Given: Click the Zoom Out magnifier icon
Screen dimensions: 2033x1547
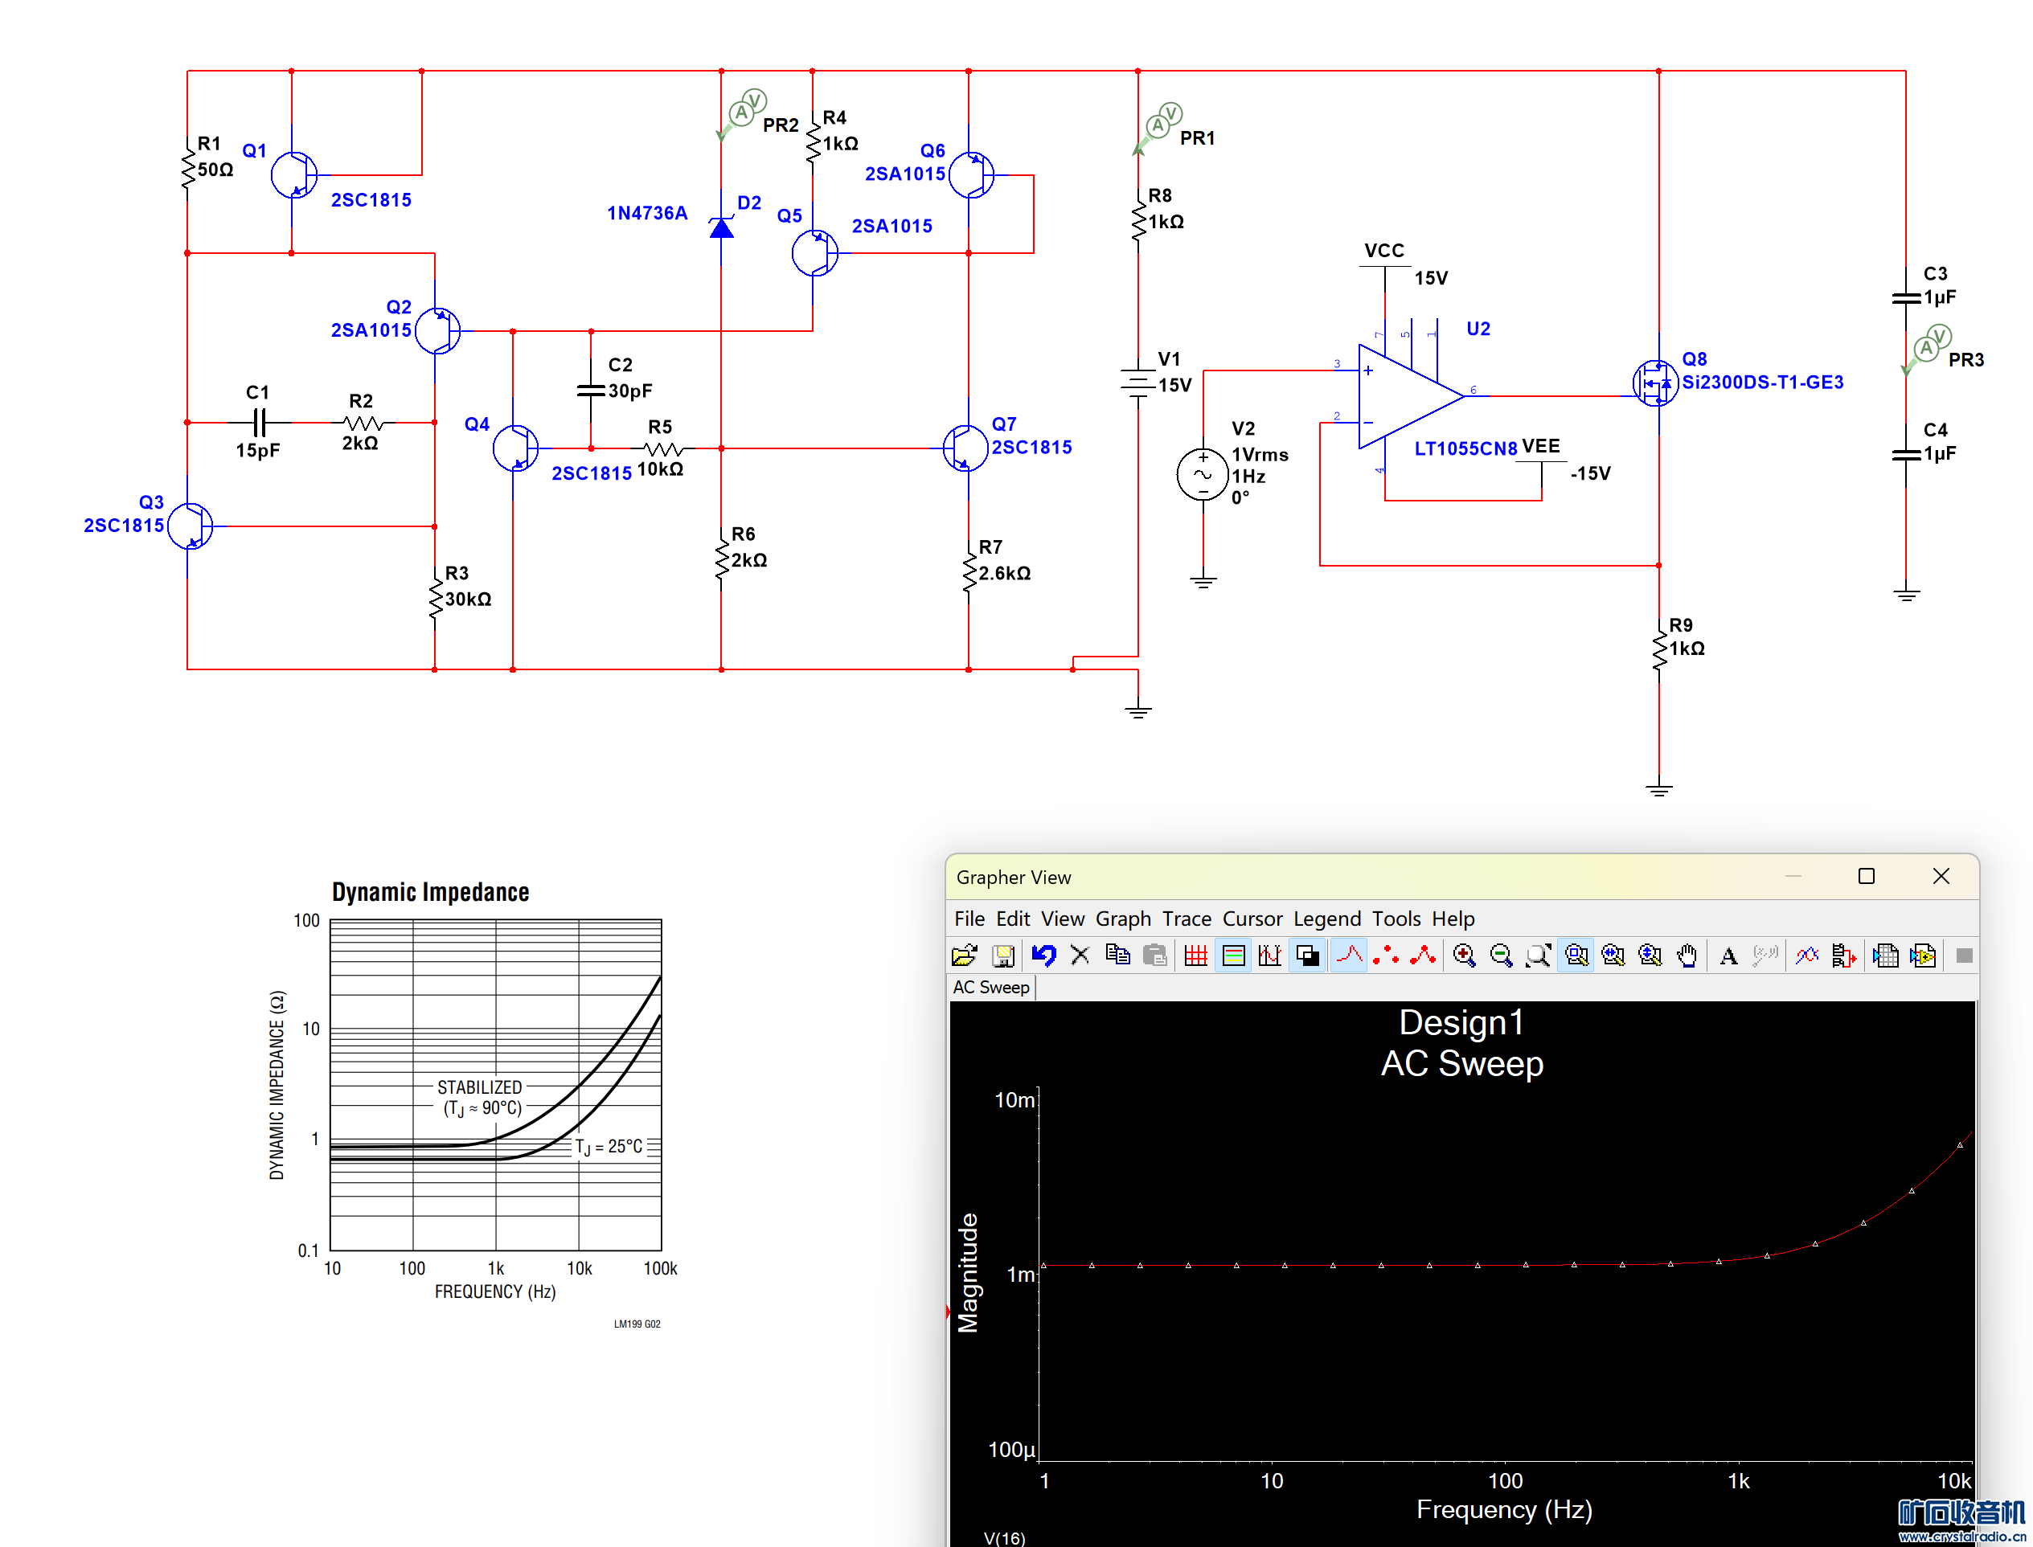Looking at the screenshot, I should pyautogui.click(x=1501, y=956).
